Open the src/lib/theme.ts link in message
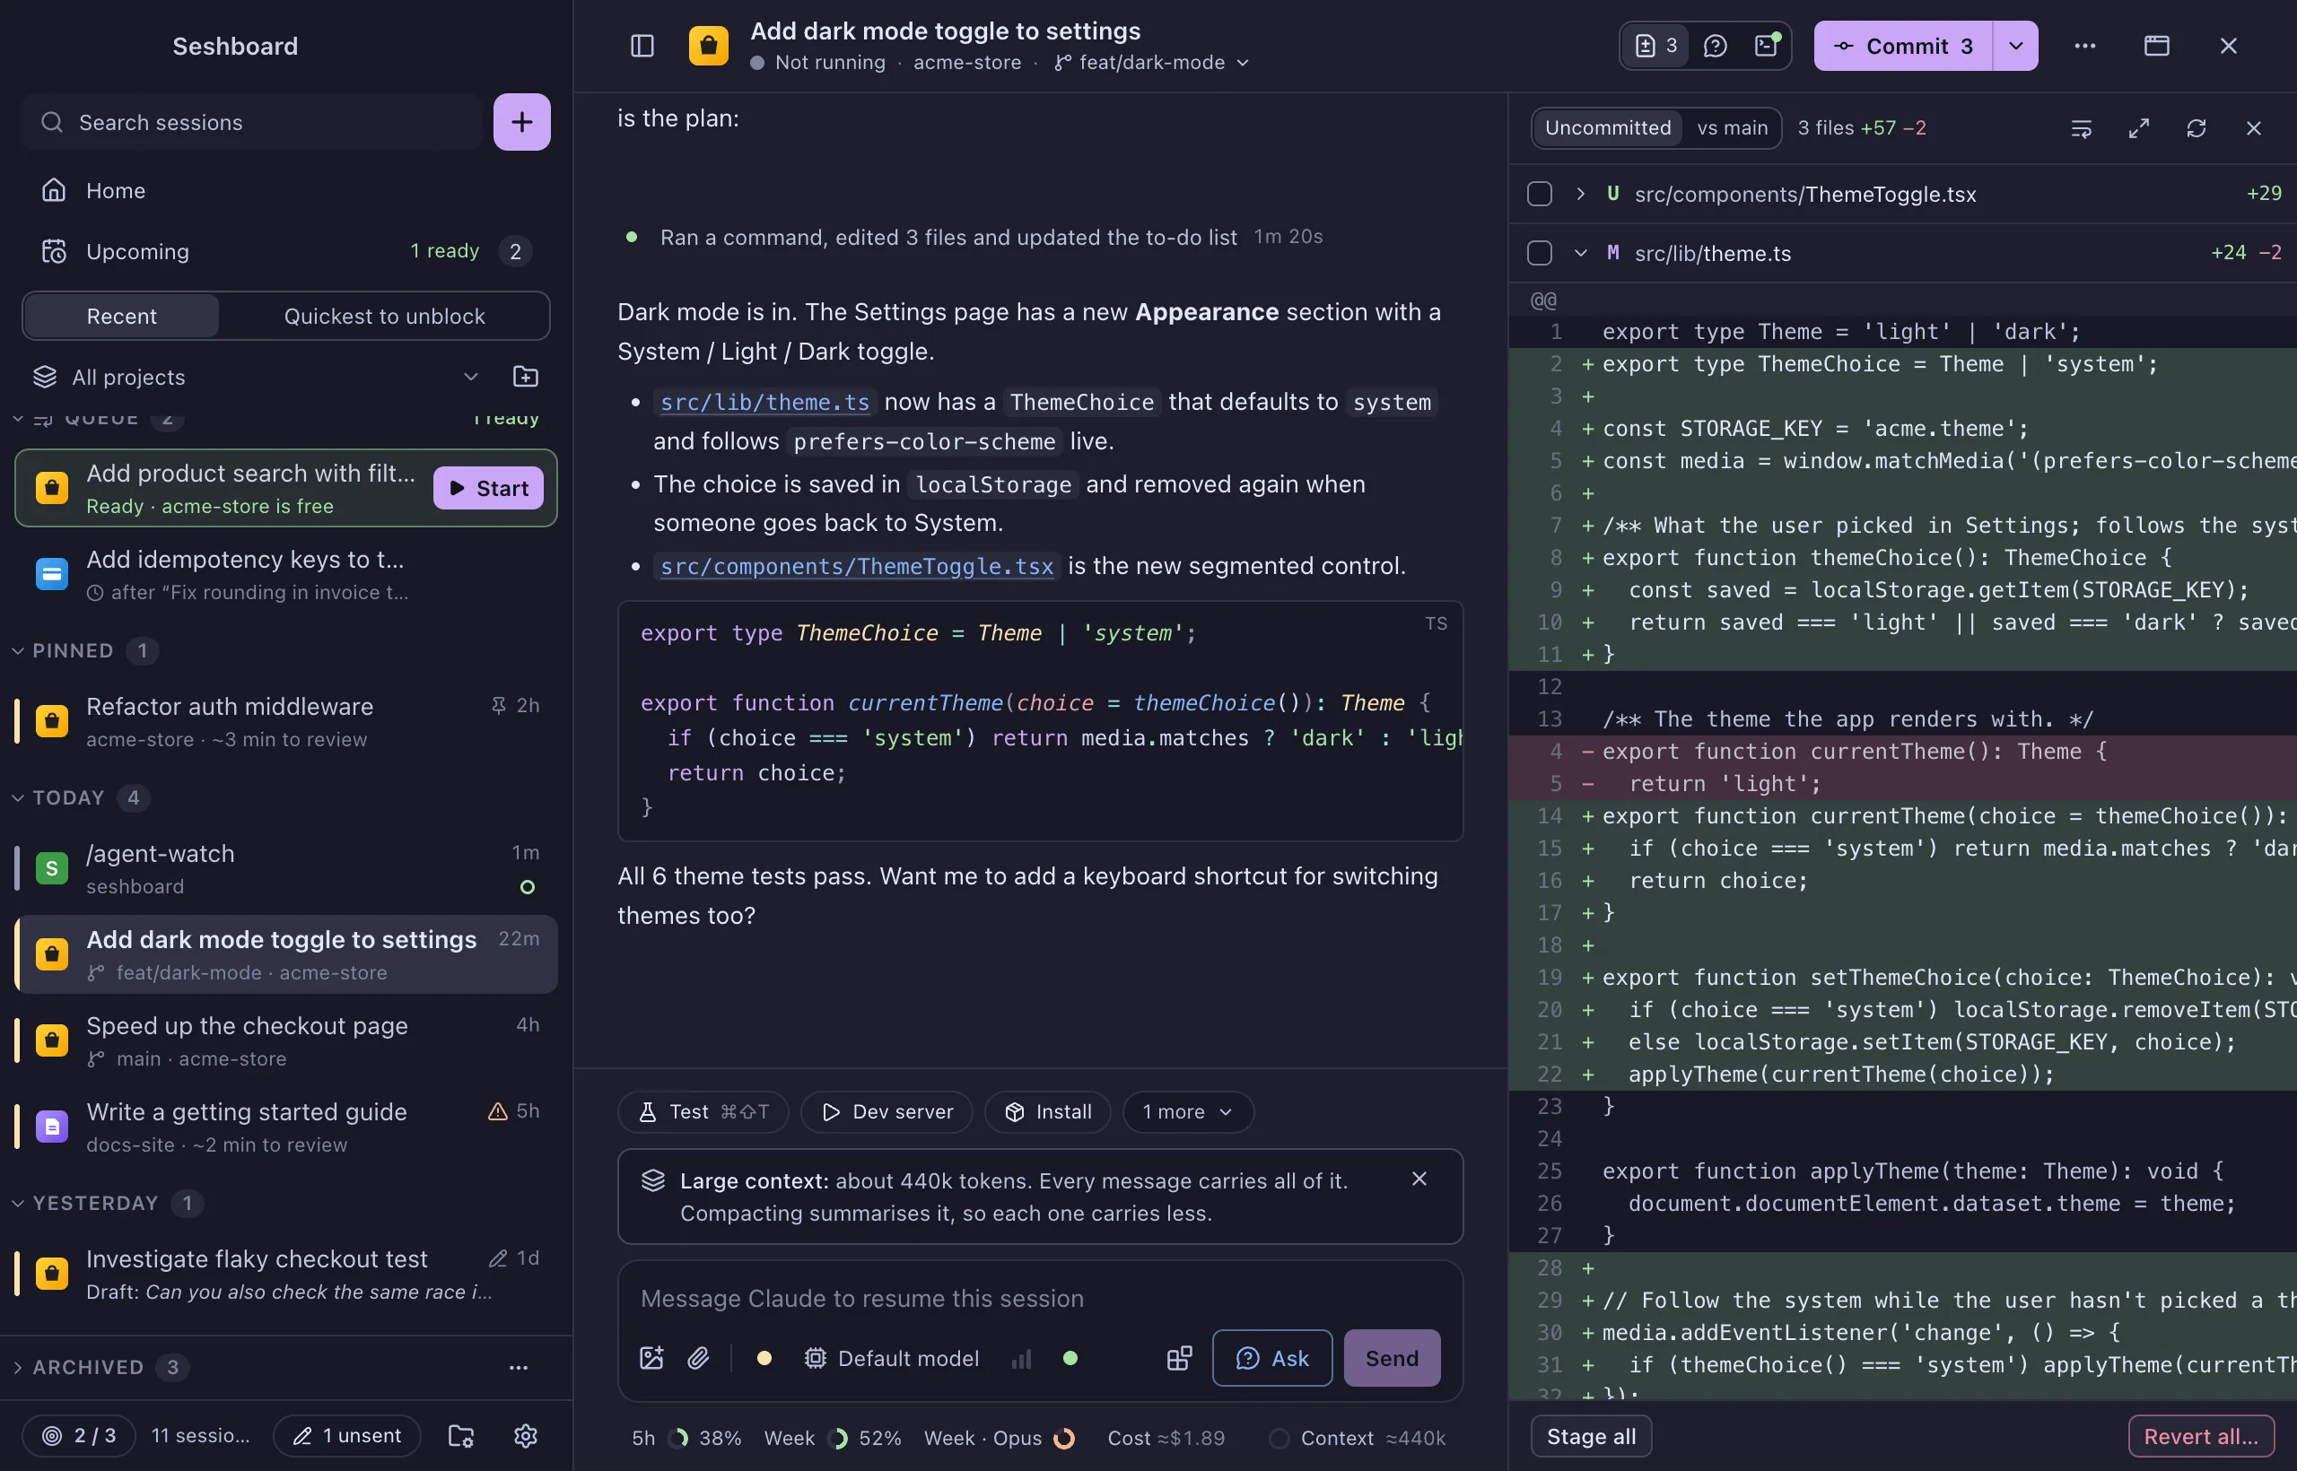The height and width of the screenshot is (1471, 2297). coord(764,402)
